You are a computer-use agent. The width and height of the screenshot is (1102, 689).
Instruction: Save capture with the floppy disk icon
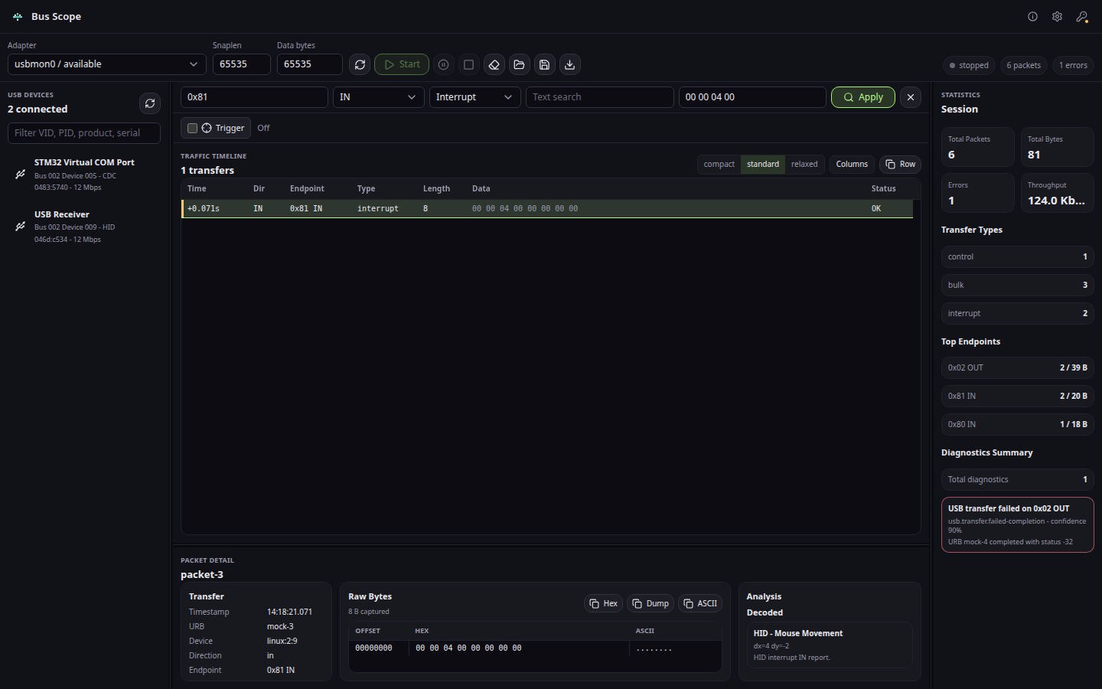(545, 64)
